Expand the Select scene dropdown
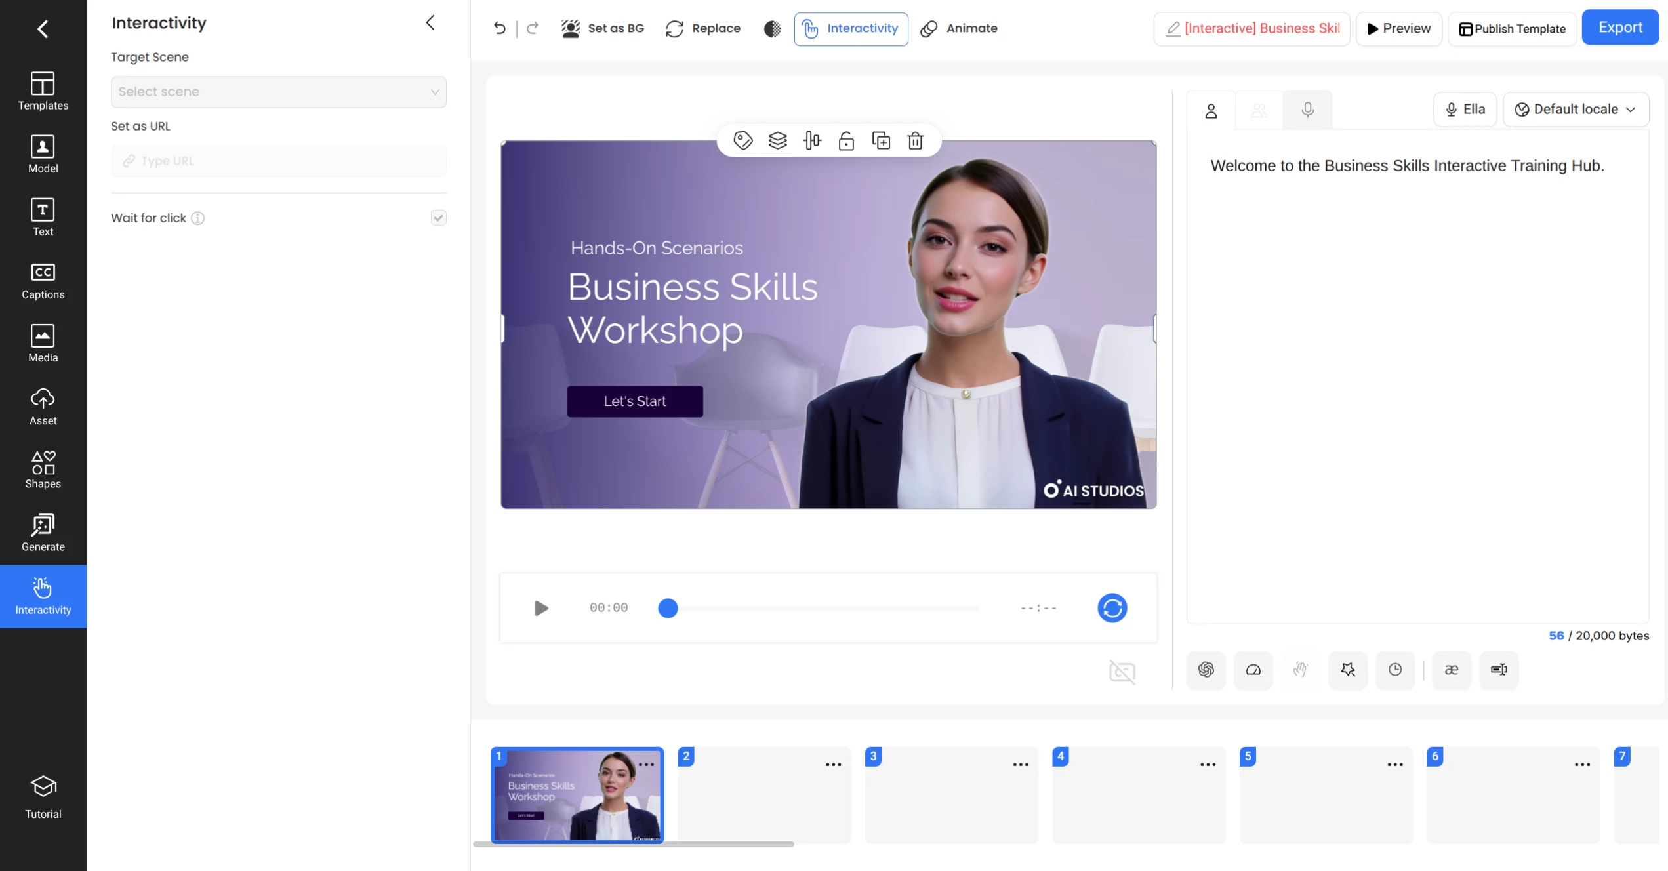Screen dimensions: 1668x871 click(x=278, y=92)
